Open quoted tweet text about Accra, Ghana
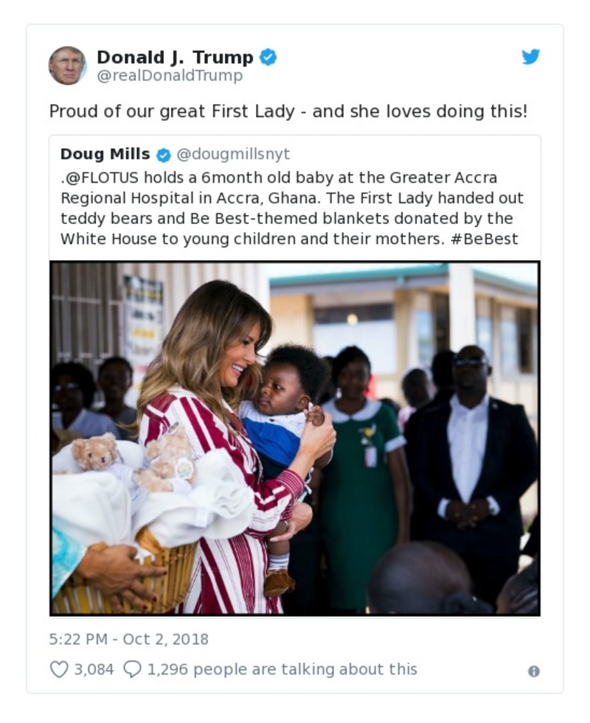Image resolution: width=590 pixels, height=723 pixels. coord(292,209)
